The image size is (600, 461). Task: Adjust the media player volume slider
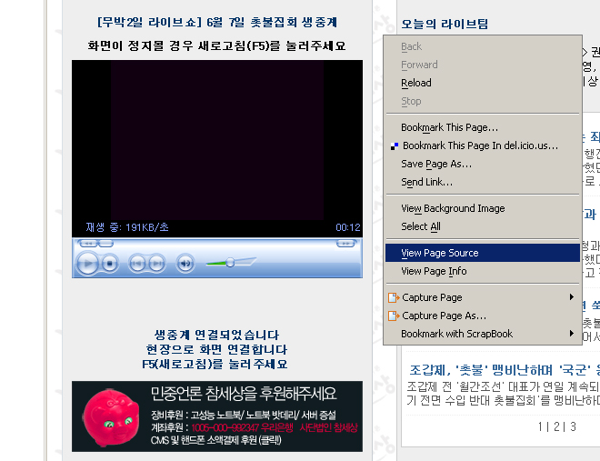point(230,263)
